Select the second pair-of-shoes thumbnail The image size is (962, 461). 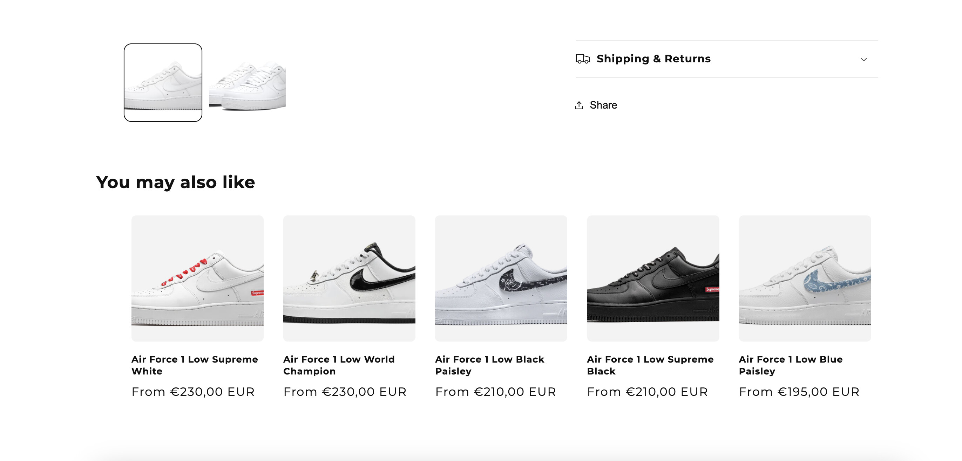[247, 82]
